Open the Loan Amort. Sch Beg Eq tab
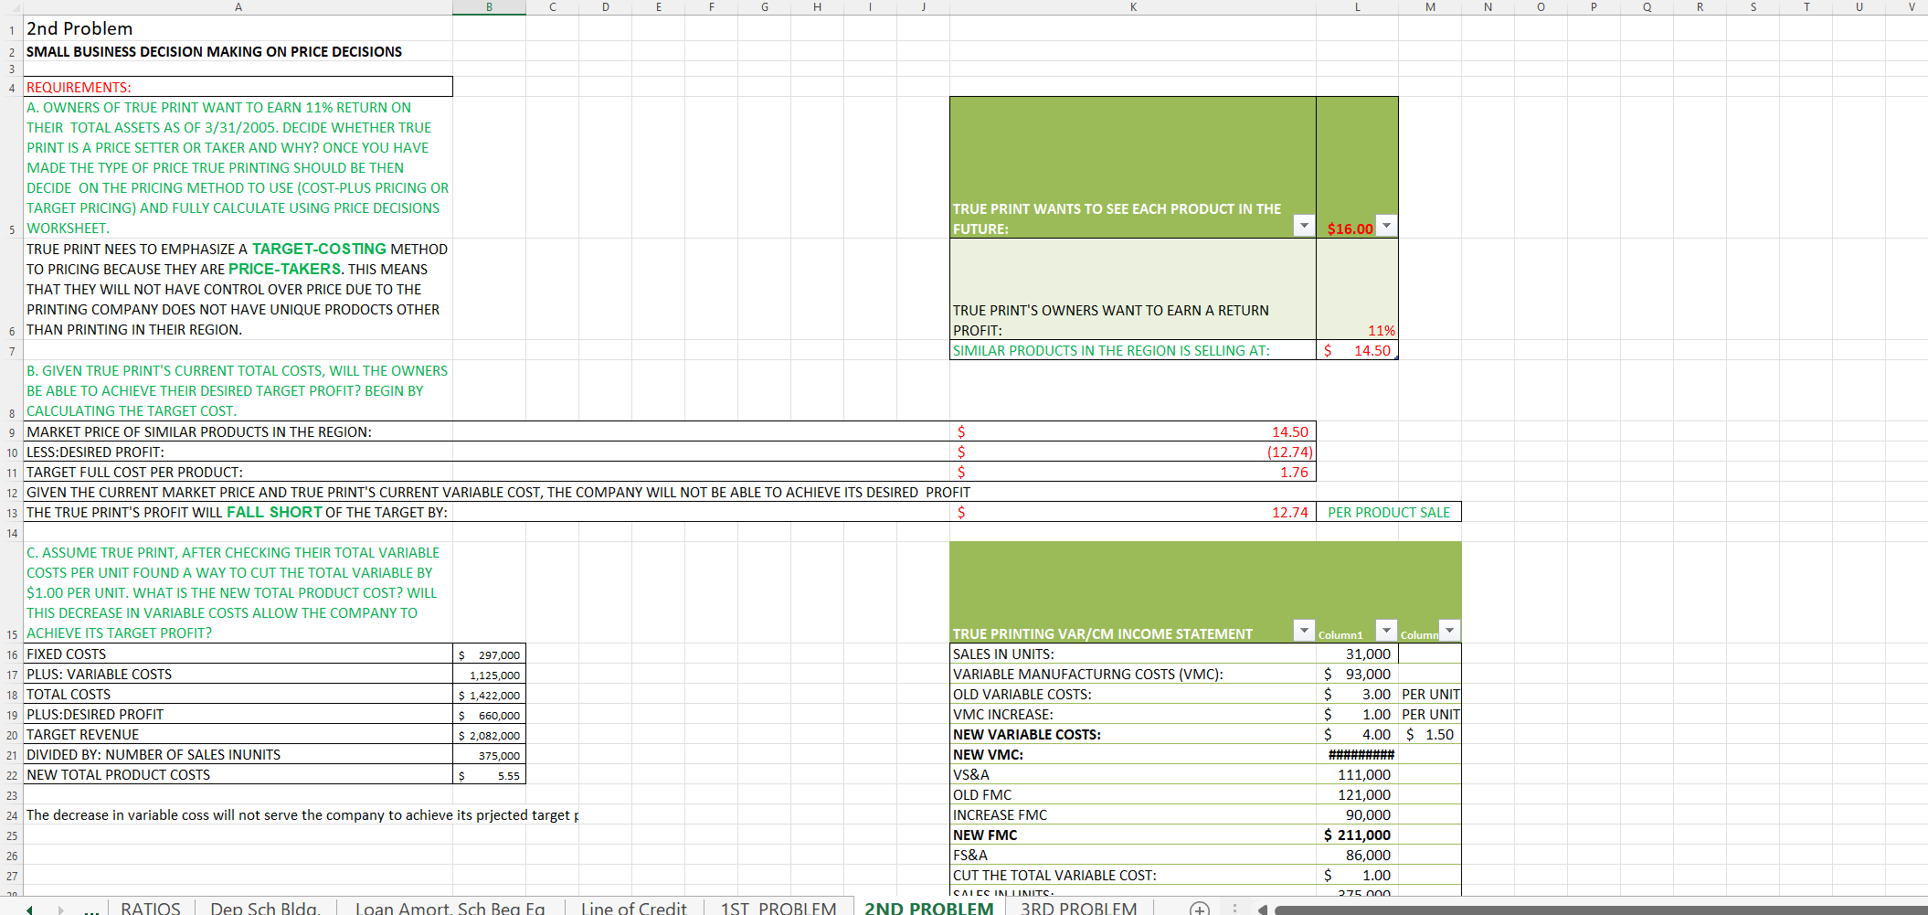Image resolution: width=1928 pixels, height=915 pixels. (x=450, y=908)
